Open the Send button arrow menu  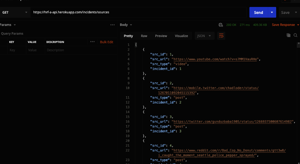click(272, 12)
